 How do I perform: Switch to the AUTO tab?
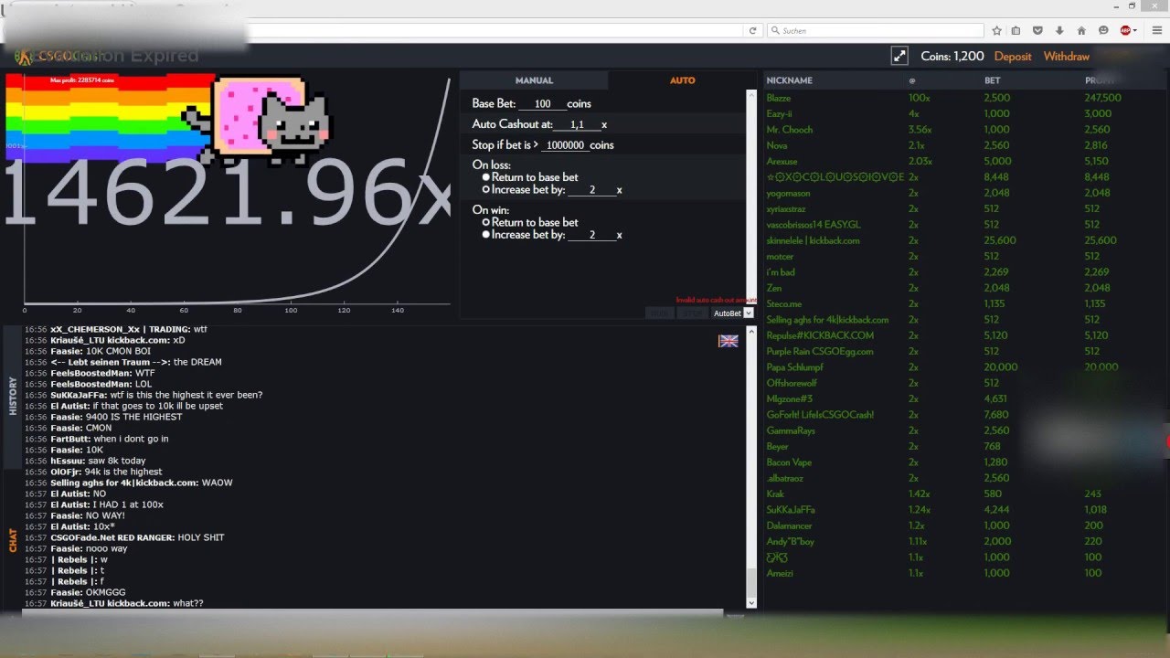point(683,80)
